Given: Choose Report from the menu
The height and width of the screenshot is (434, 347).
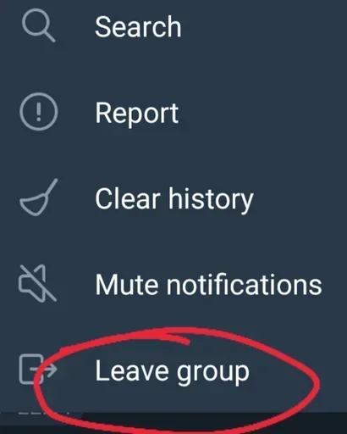Looking at the screenshot, I should [x=173, y=113].
